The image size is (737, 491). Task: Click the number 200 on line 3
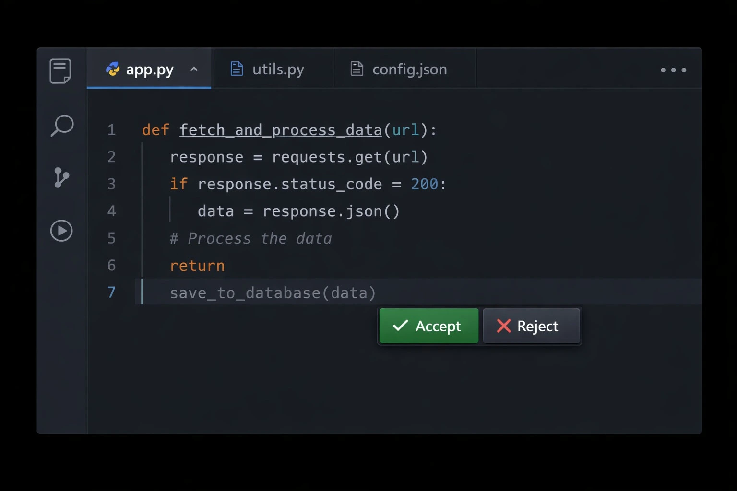point(424,184)
